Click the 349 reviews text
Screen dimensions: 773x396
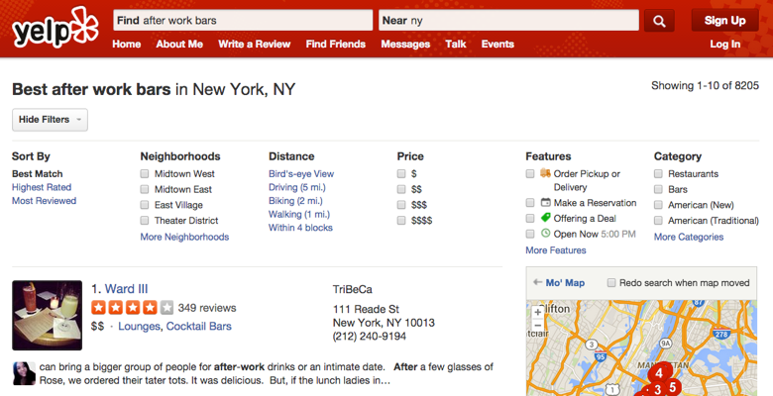click(207, 308)
